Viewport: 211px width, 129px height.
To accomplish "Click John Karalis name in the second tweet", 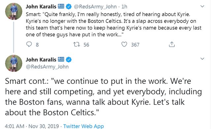I will tap(41, 60).
